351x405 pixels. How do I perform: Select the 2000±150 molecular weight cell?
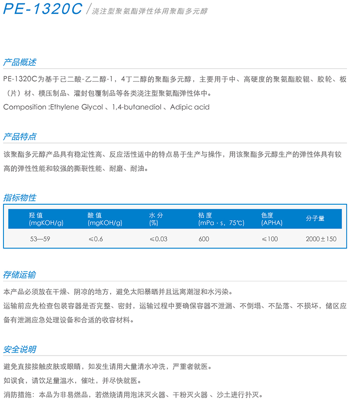(321, 239)
